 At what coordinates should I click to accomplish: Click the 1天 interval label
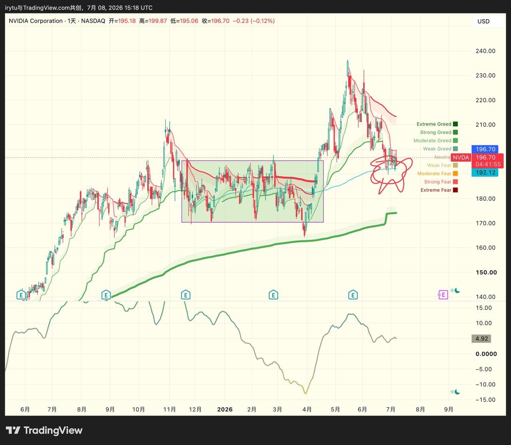72,21
